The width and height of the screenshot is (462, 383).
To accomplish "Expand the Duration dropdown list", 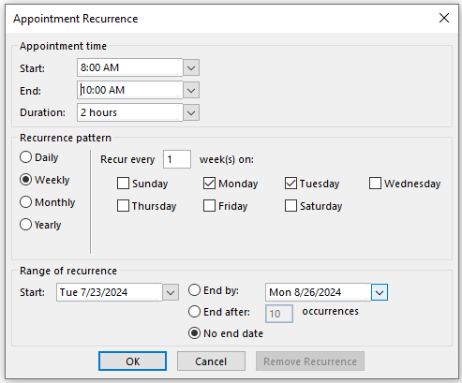I will [191, 112].
